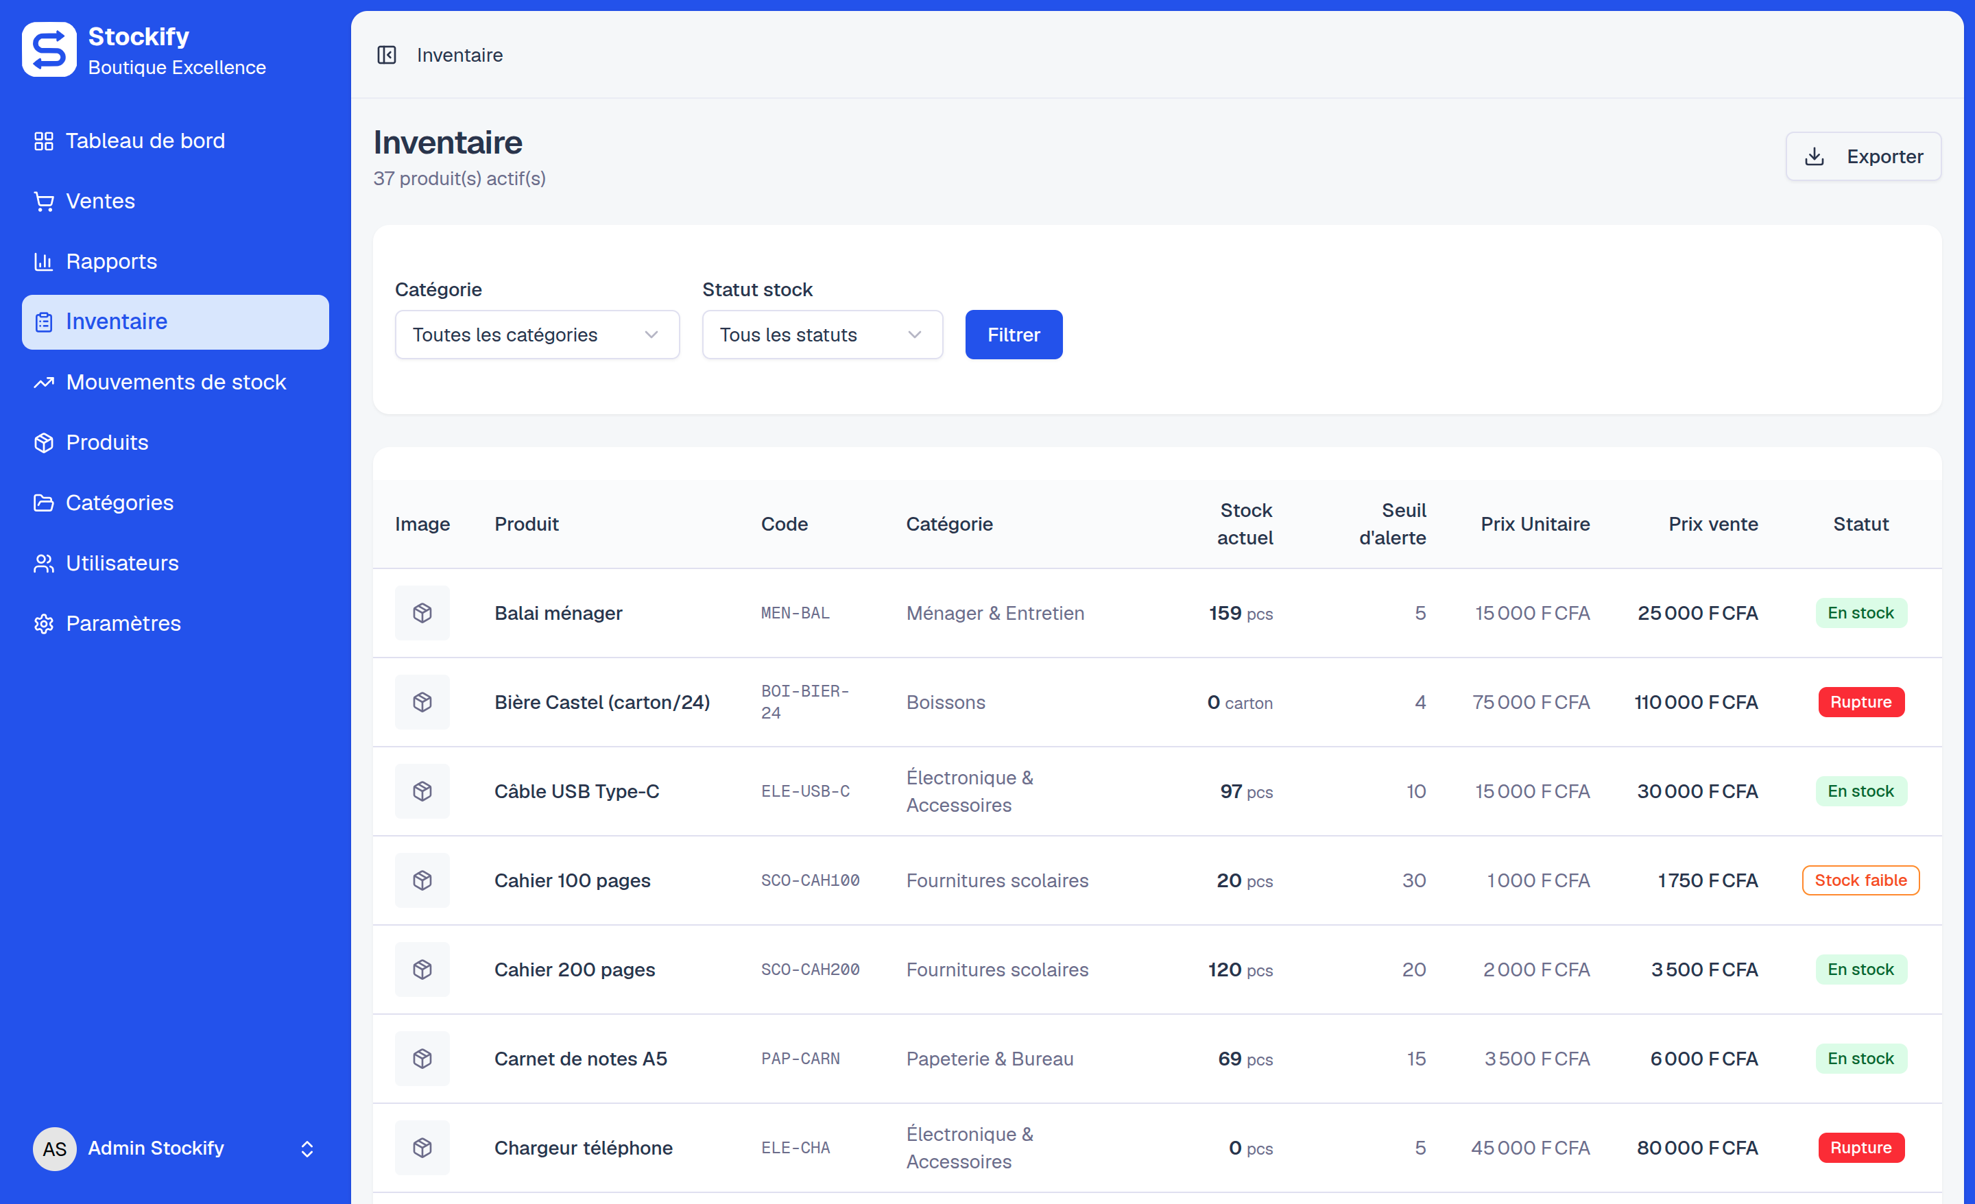Open Rapports in sidebar
The image size is (1975, 1204).
(175, 261)
